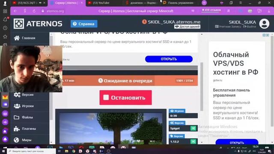Switch to the Панель управления tab

coord(180,3)
